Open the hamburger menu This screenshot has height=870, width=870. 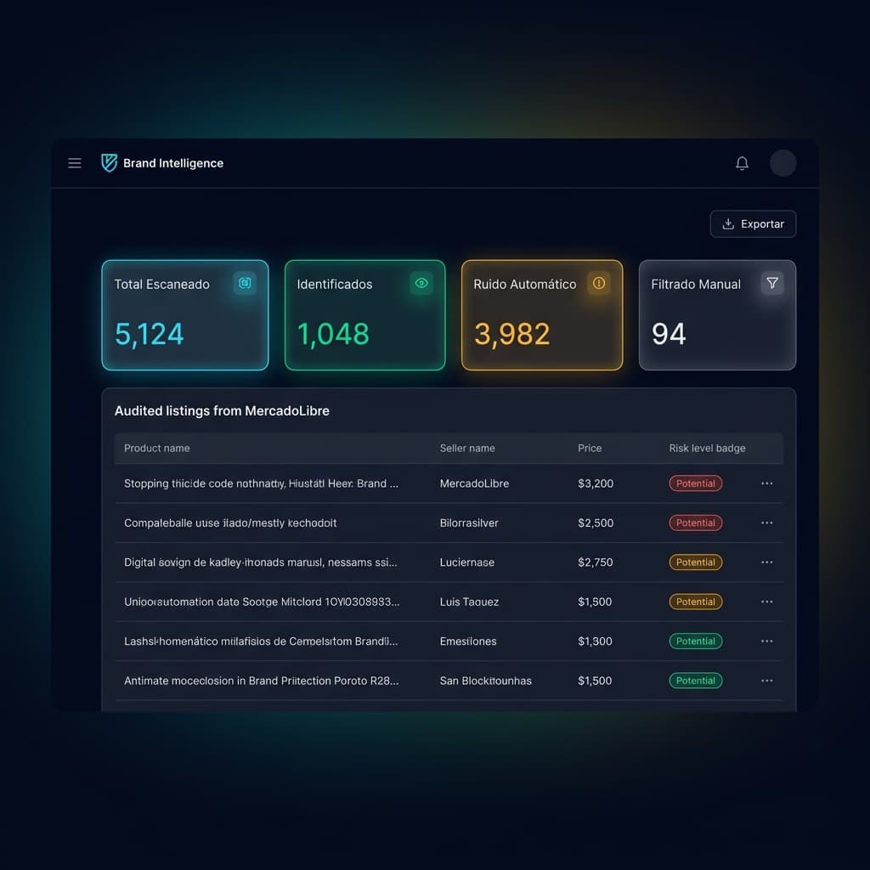click(x=75, y=163)
